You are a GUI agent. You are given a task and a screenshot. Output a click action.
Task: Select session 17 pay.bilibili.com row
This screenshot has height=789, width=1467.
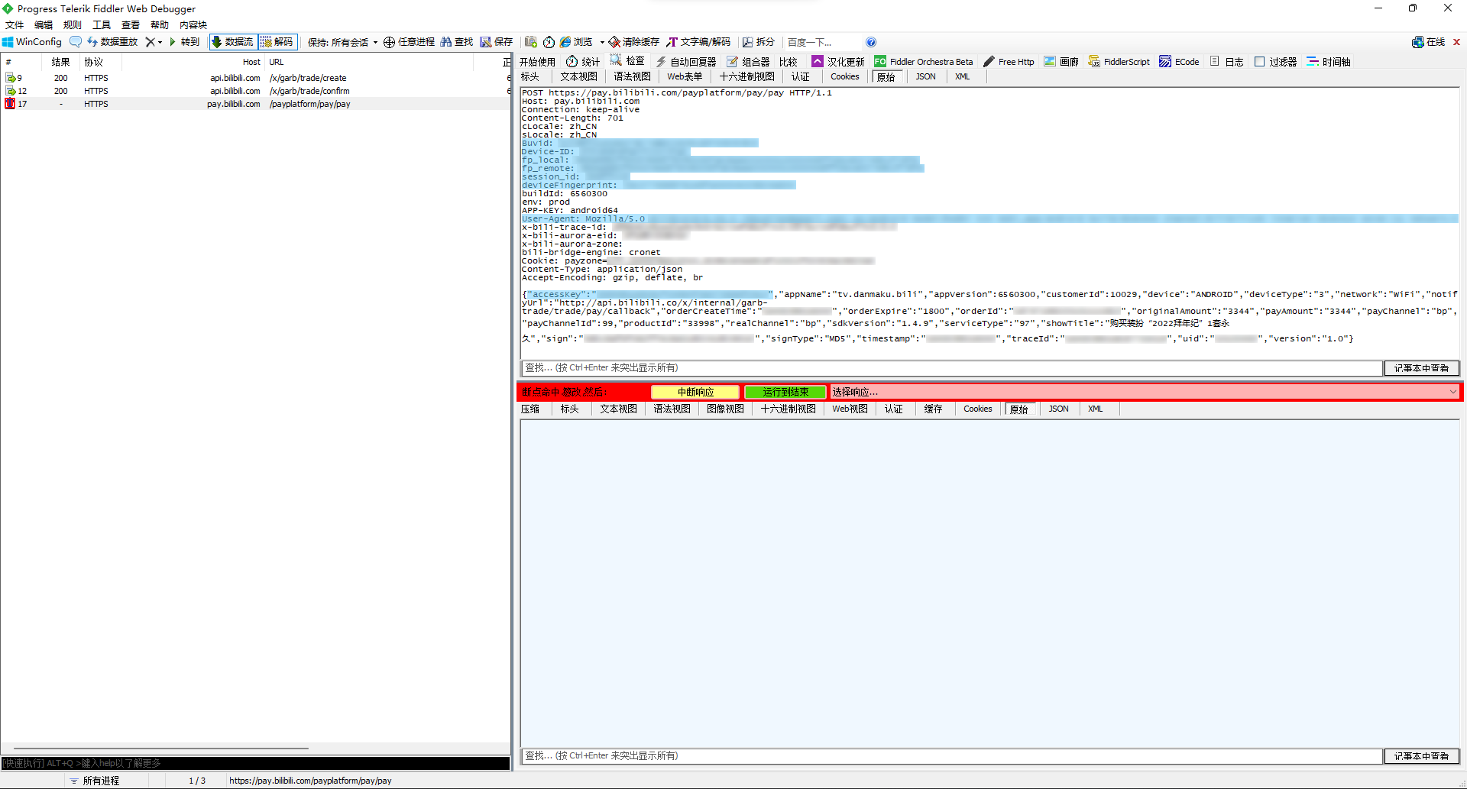point(255,104)
